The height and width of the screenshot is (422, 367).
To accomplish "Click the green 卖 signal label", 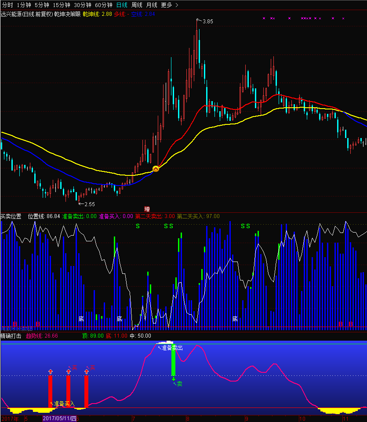I will point(179,384).
